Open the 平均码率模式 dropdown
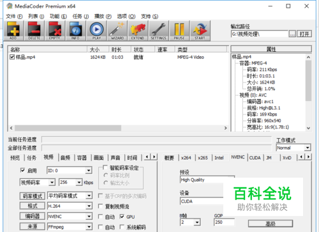 pos(70,196)
